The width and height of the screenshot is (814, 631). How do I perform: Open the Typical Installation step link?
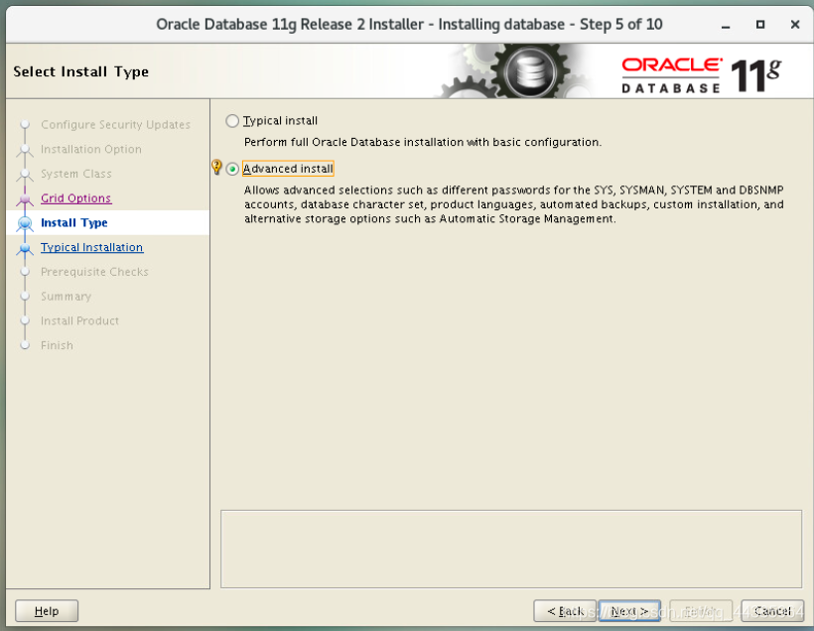(x=91, y=247)
